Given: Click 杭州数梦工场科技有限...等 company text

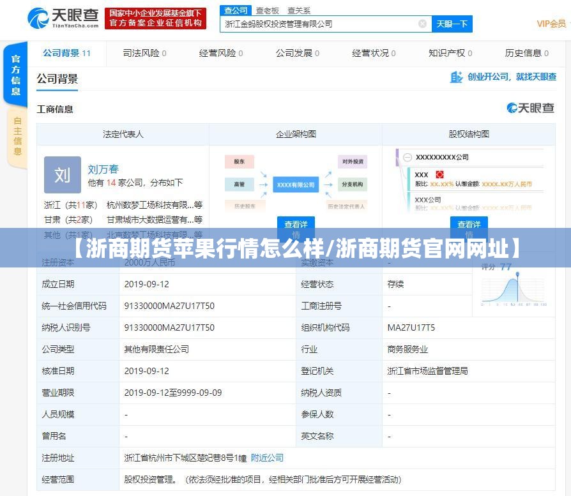Looking at the screenshot, I should 155,205.
